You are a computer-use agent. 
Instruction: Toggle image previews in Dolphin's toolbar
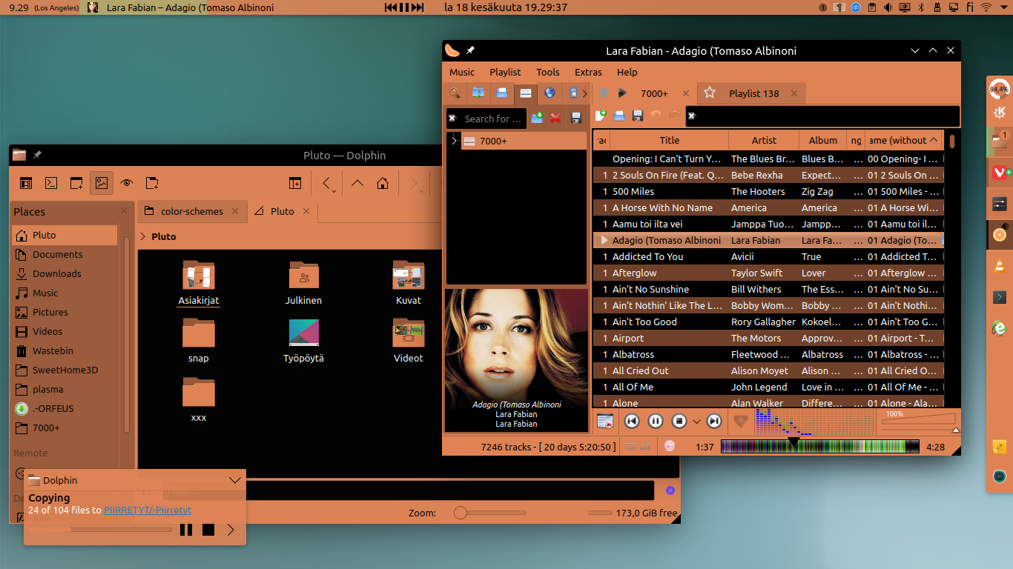click(x=102, y=183)
